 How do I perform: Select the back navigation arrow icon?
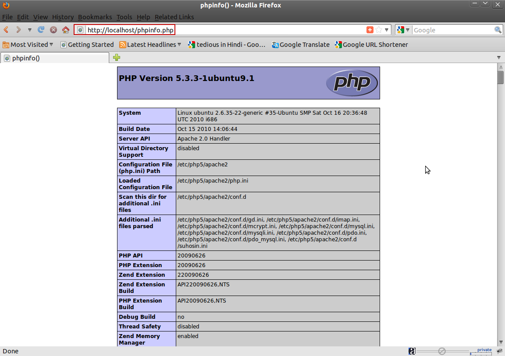tap(5, 29)
